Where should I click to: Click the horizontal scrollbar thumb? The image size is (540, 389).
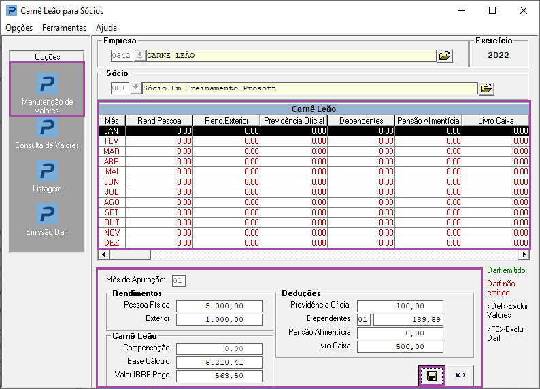click(x=130, y=255)
